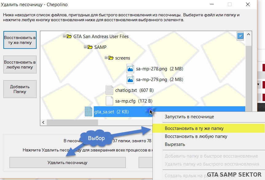Collapse the screens folder node
Image resolution: width=265 pixels, height=180 pixels.
tap(106, 58)
